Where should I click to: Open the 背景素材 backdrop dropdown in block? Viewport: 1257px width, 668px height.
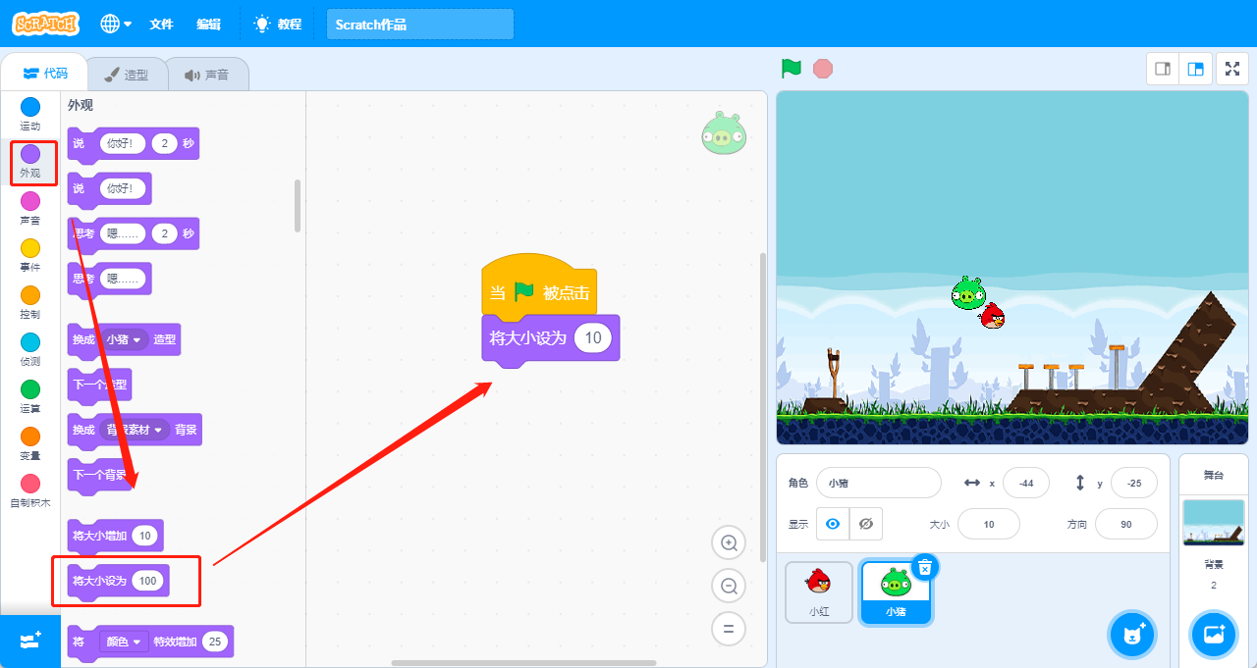pos(136,430)
